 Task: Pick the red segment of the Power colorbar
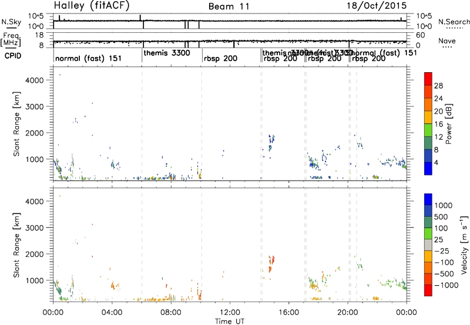(x=428, y=79)
